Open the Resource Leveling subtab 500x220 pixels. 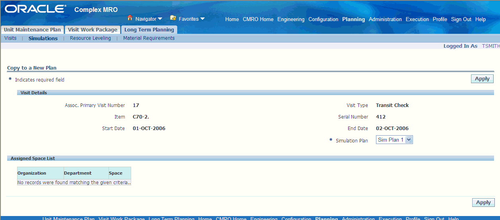click(90, 38)
